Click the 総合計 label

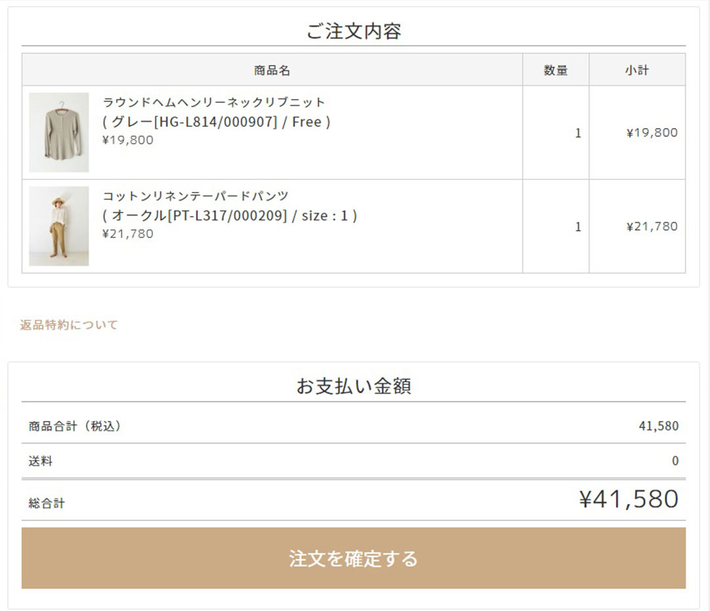[47, 503]
